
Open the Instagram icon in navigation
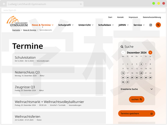point(151,25)
